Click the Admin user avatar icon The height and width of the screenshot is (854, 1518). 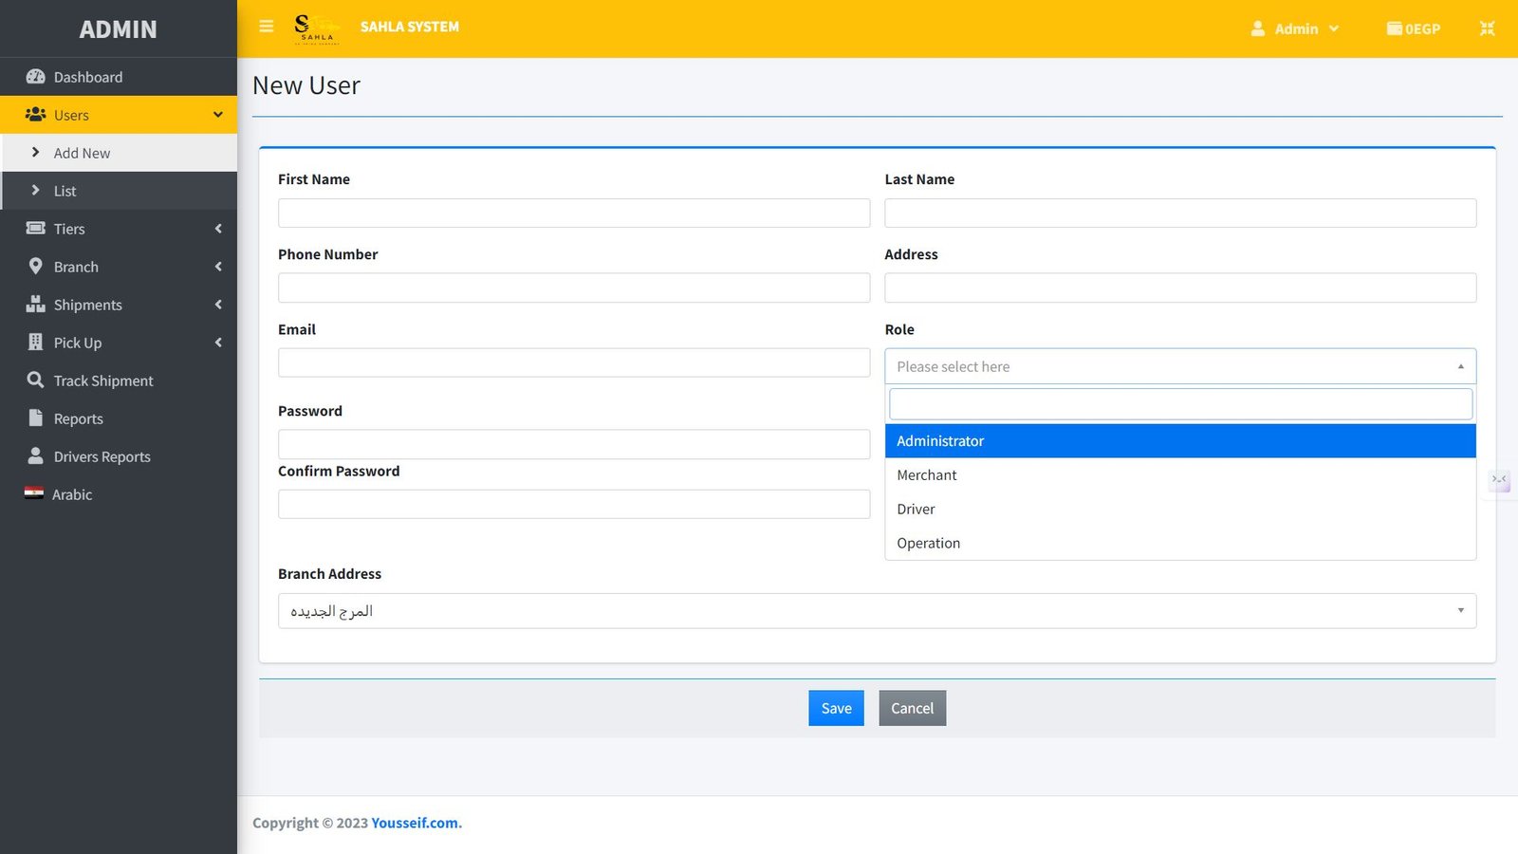pyautogui.click(x=1258, y=28)
